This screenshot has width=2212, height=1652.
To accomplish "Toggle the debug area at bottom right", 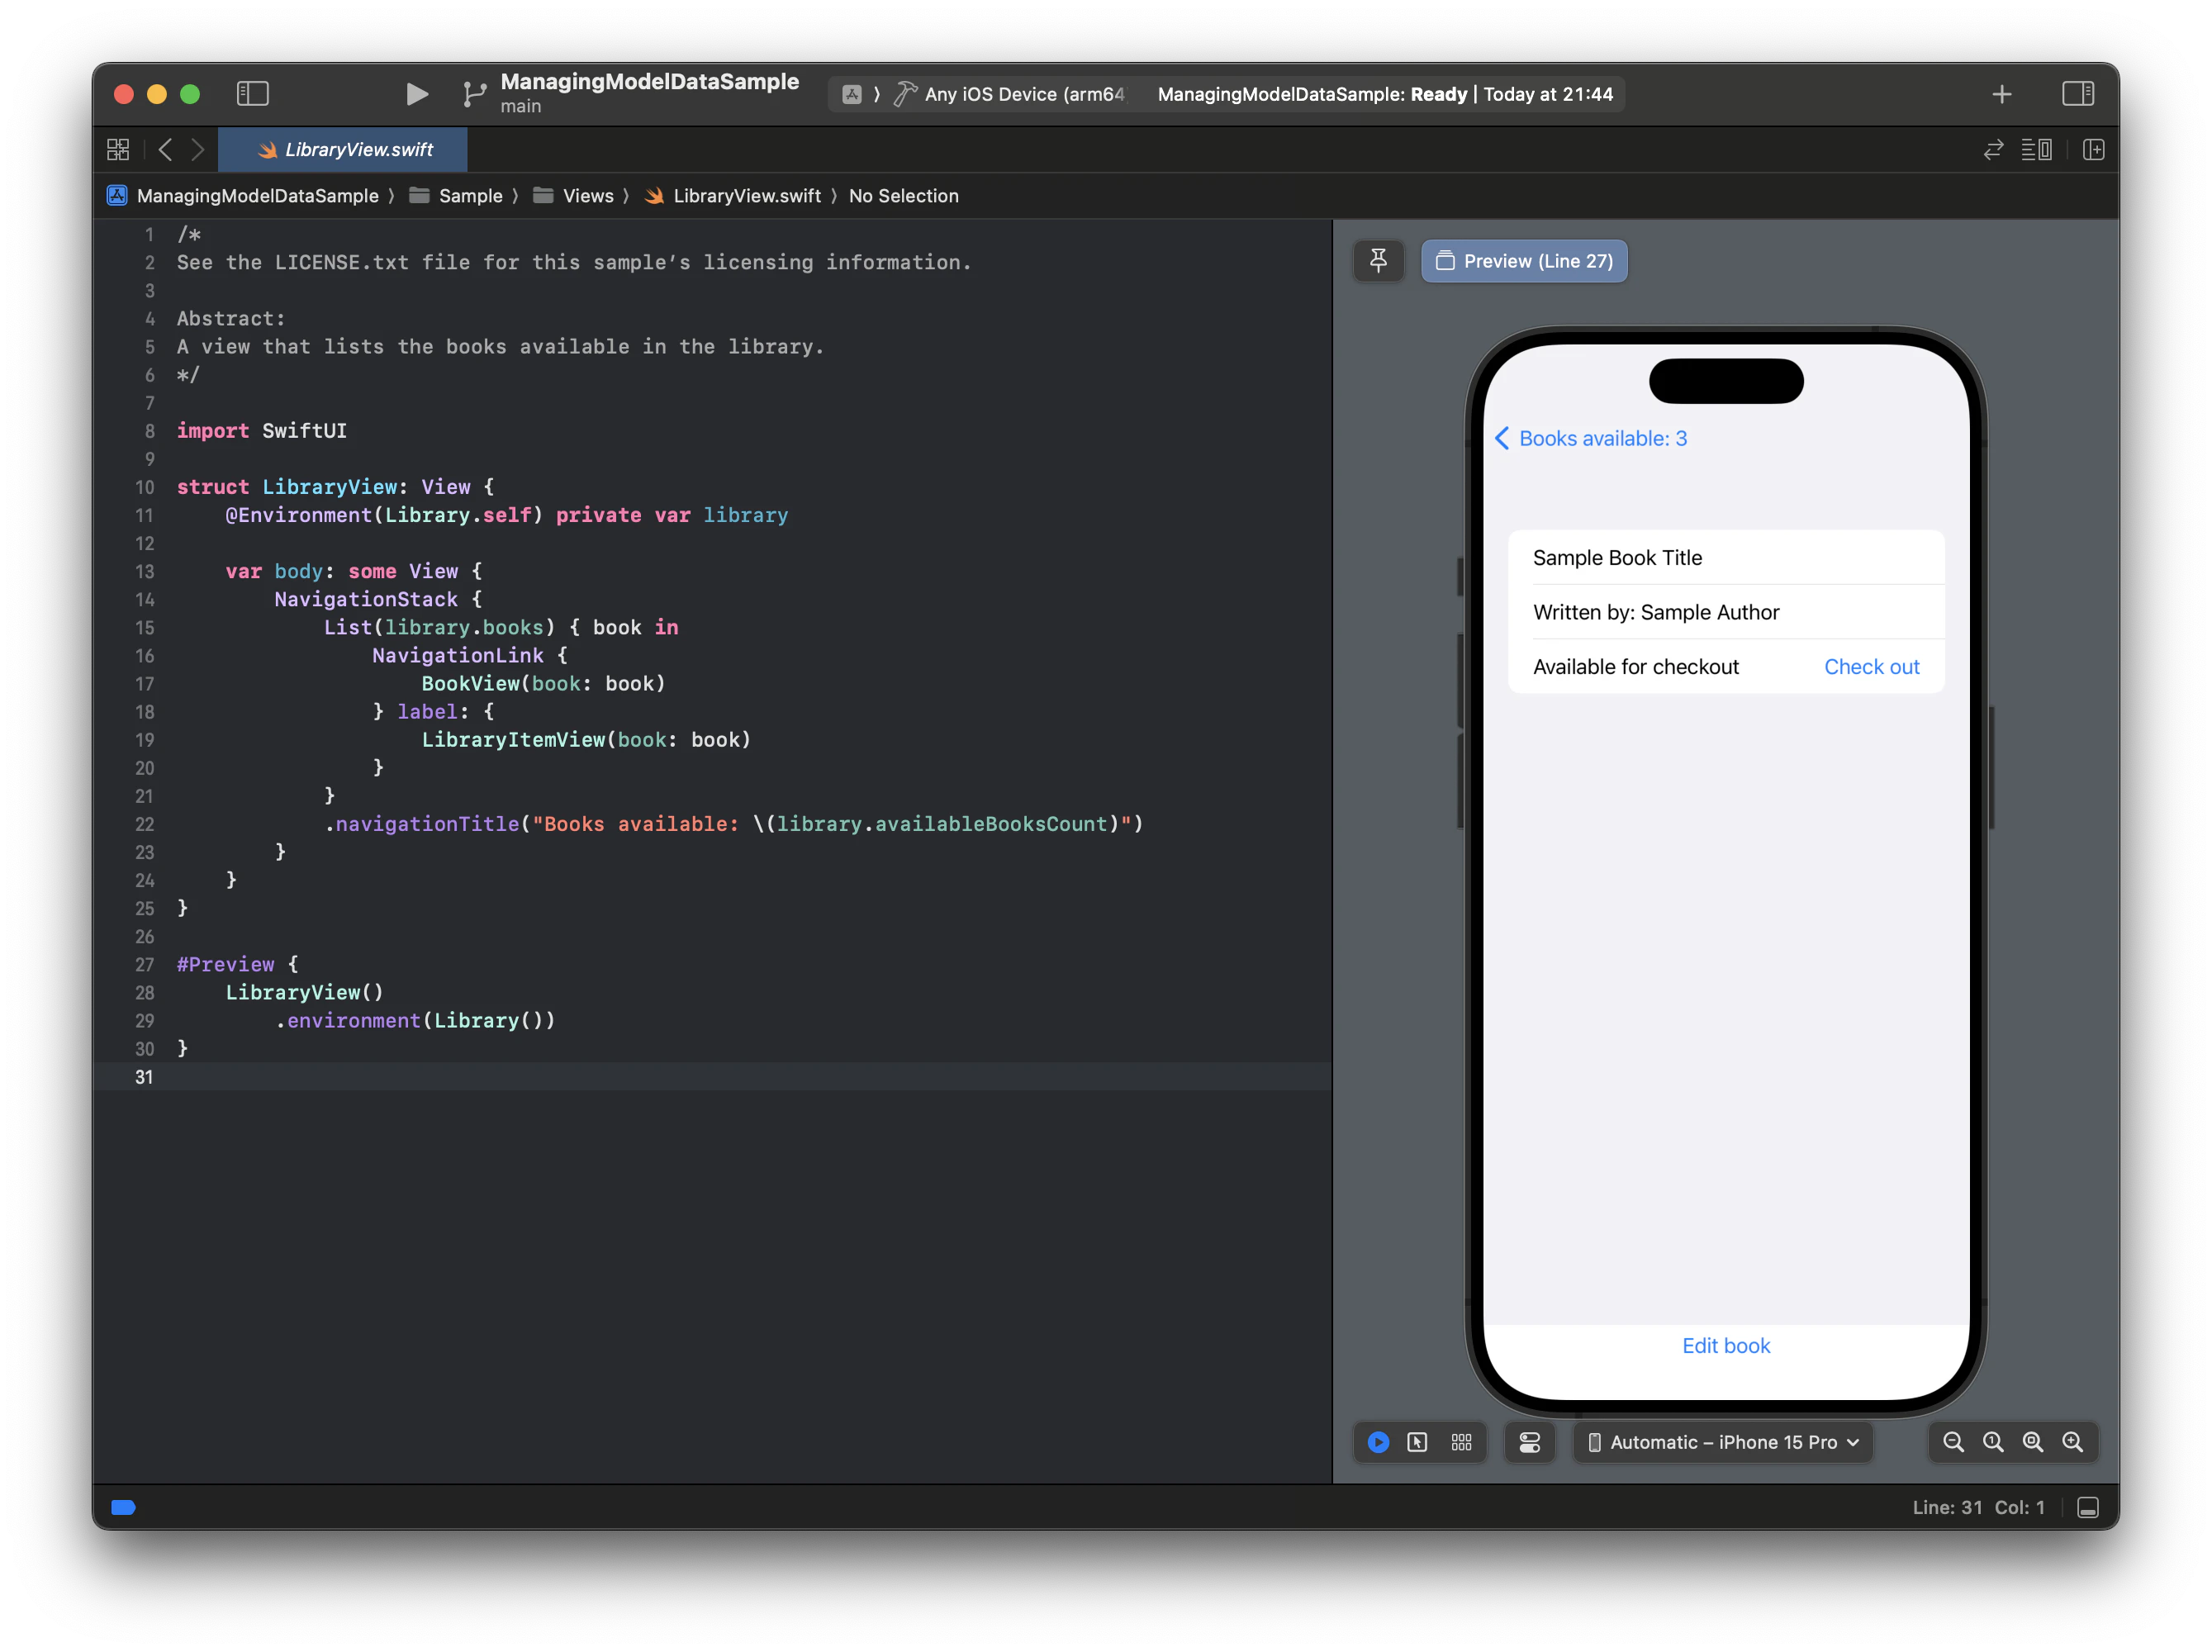I will click(2087, 1508).
